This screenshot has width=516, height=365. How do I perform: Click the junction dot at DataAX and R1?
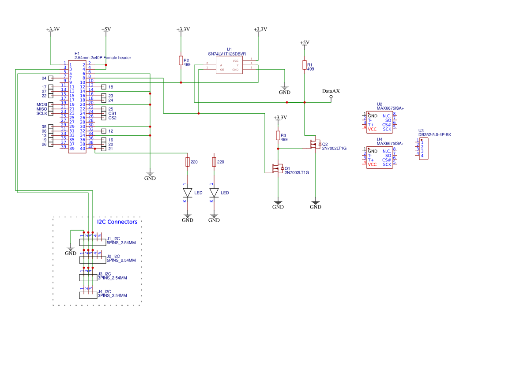(x=305, y=103)
